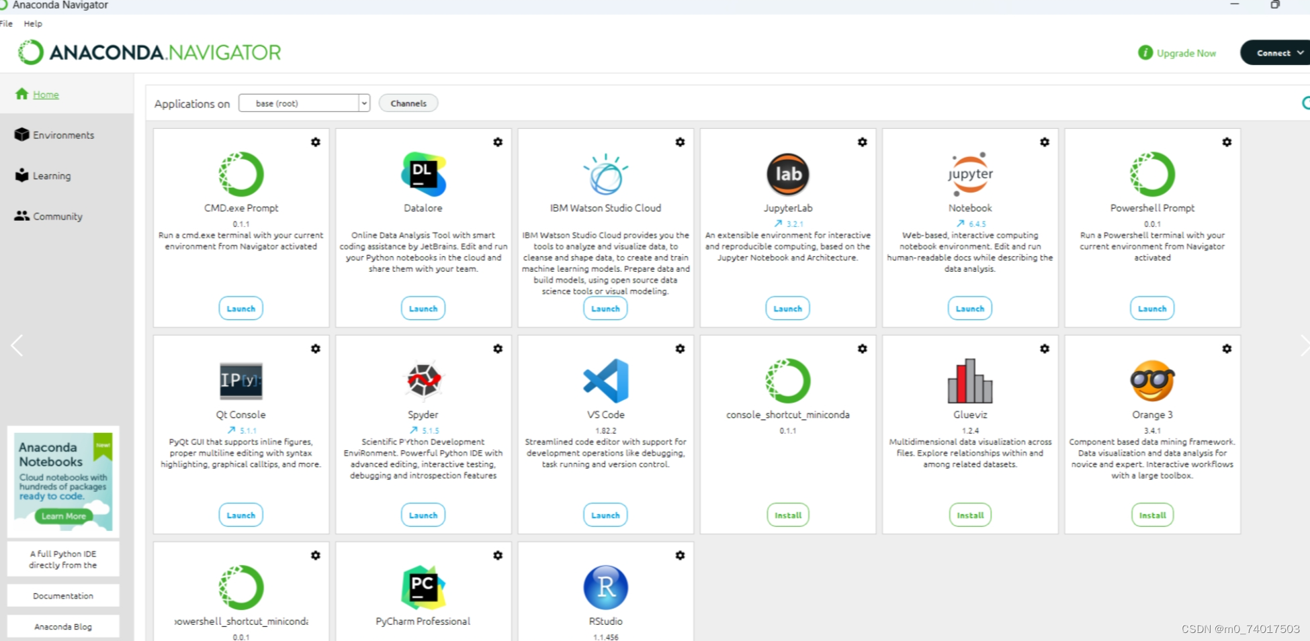Select the Community sidebar icon
The image size is (1310, 641).
pos(21,215)
